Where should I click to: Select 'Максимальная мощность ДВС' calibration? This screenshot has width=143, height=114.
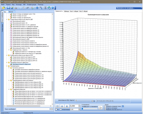(21, 39)
